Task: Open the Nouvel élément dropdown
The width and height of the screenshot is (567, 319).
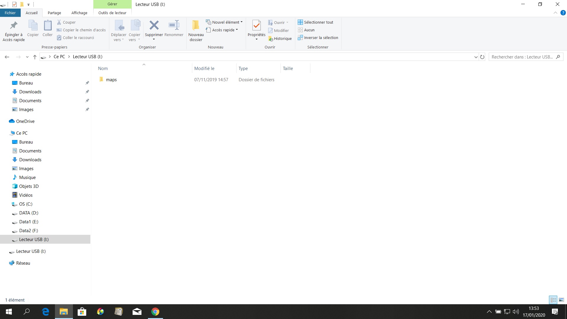Action: tap(224, 22)
